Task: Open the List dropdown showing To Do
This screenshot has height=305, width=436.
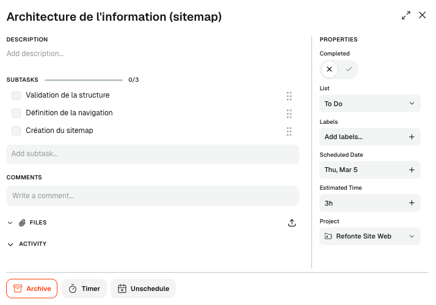Action: [x=370, y=104]
